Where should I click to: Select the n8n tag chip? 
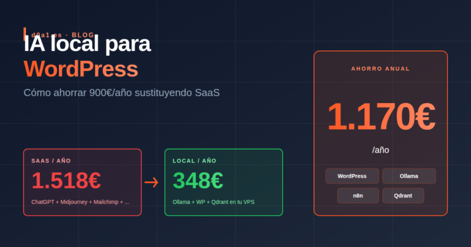click(x=358, y=196)
